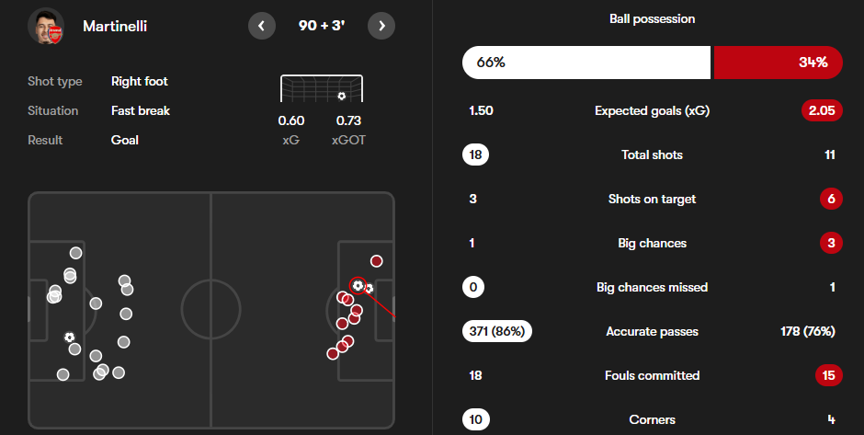Go to next shot with right arrow

(x=381, y=26)
